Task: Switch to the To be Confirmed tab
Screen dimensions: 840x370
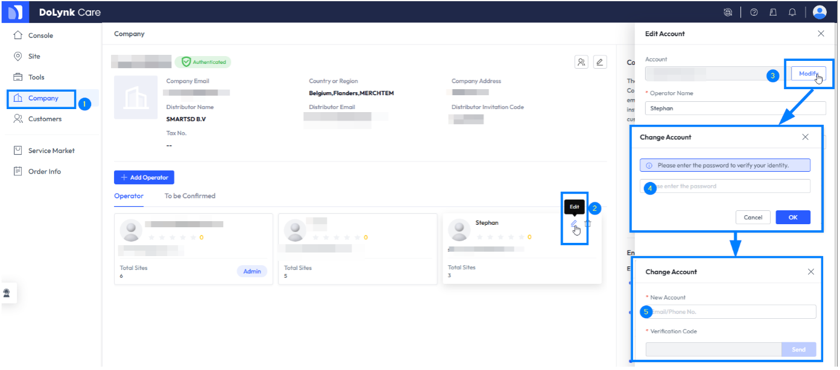Action: point(189,196)
